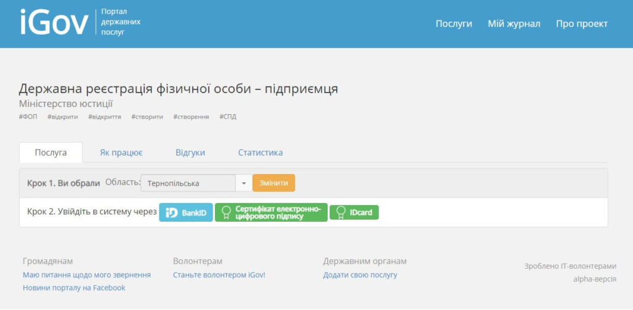
Task: Switch to the Статистика tab
Action: coord(260,153)
